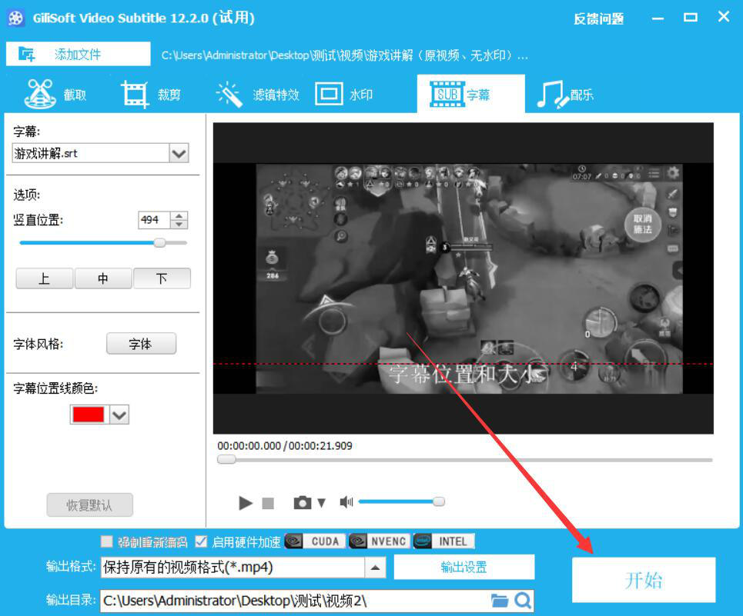The image size is (743, 616).
Task: Click the loaded file path text
Action: click(344, 55)
